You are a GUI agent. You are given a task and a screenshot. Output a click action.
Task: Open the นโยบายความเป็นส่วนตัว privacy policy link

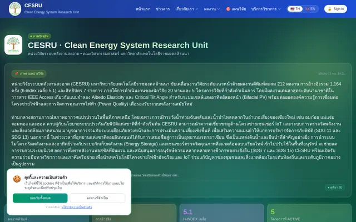pyautogui.click(x=77, y=207)
